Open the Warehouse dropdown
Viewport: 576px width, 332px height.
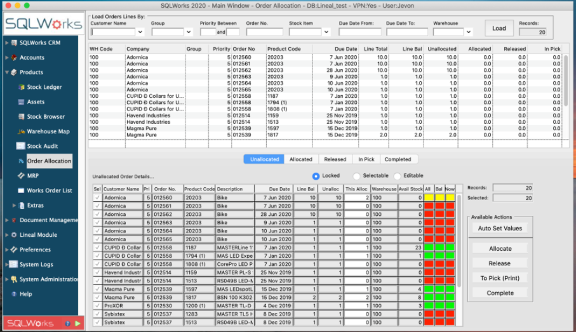point(469,32)
